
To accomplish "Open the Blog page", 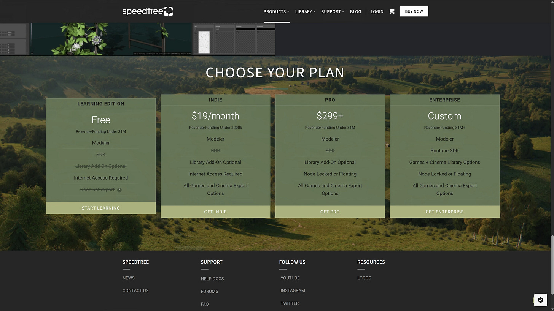I will [x=355, y=11].
